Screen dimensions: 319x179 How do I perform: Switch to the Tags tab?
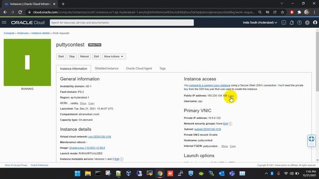tap(162, 69)
